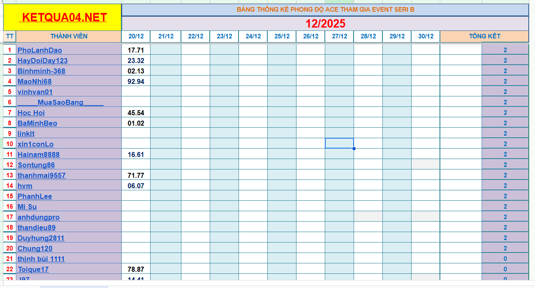Open the HayDoiDay123 member link
Viewport: 535px width, 288px height.
pyautogui.click(x=43, y=61)
